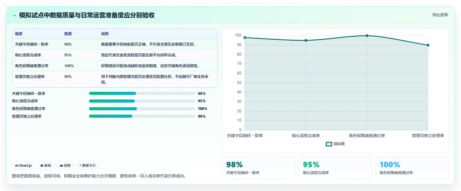This screenshot has width=461, height=191.
Task: Click chart data point for 核心流程完成率
Action: 306,40
